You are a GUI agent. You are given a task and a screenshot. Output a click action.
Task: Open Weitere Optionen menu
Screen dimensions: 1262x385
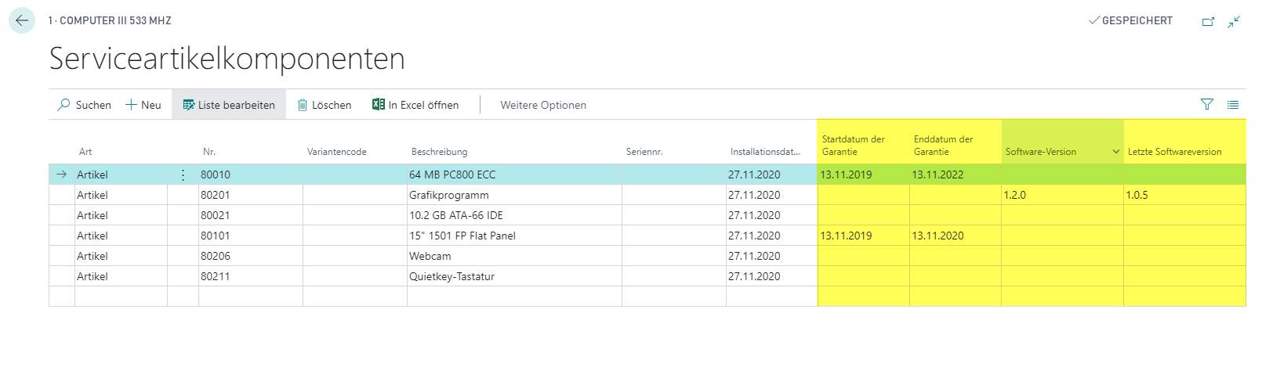pos(543,105)
